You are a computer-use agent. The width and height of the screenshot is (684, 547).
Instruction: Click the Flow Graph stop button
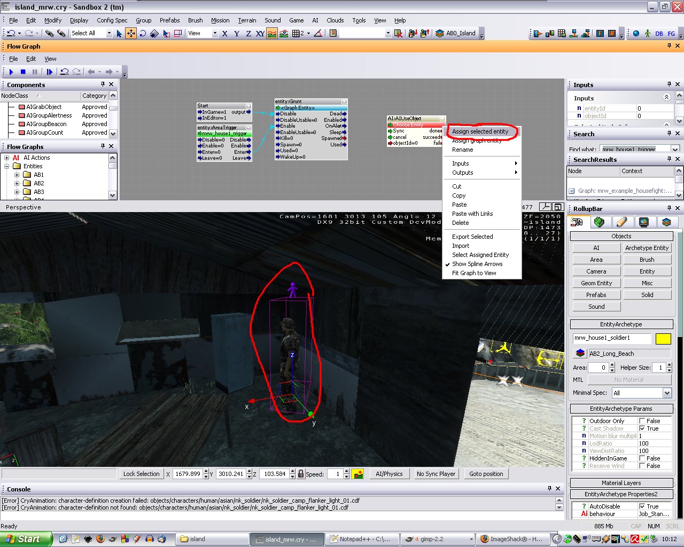coord(23,72)
